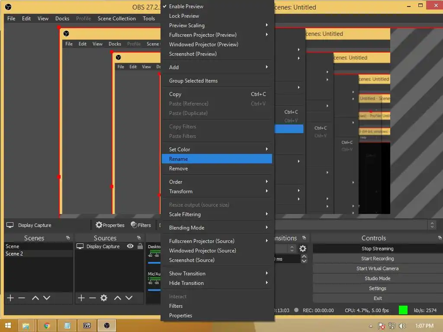Enable Studio Mode button
The width and height of the screenshot is (443, 332).
pos(377,278)
